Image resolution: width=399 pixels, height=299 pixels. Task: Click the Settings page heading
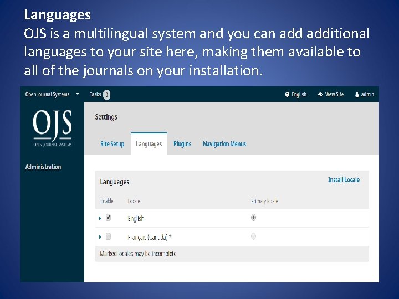[106, 117]
